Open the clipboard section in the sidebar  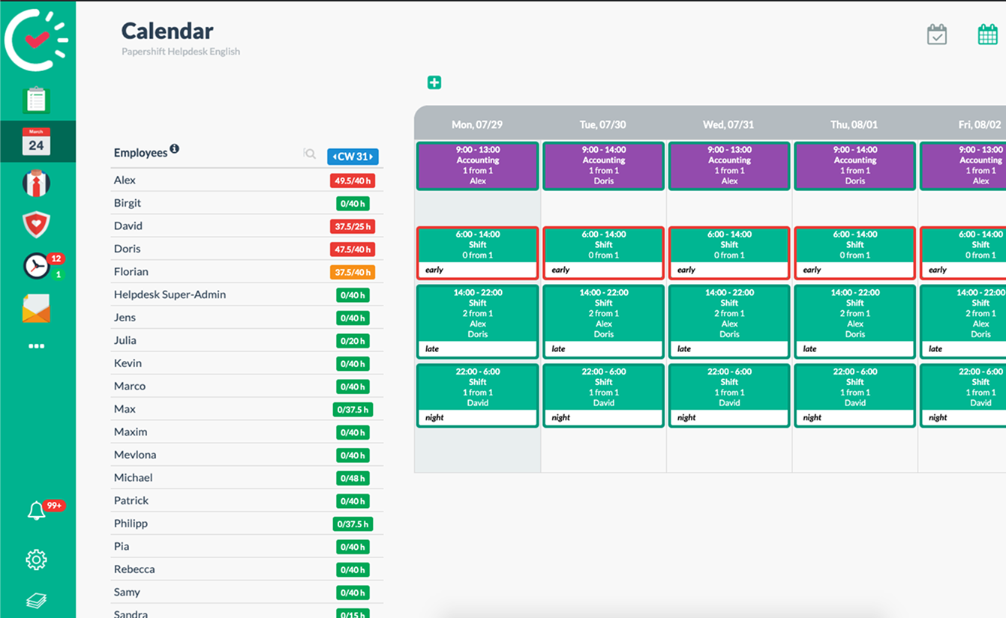coord(36,100)
